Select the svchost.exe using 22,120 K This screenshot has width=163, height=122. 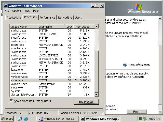click(51, 52)
